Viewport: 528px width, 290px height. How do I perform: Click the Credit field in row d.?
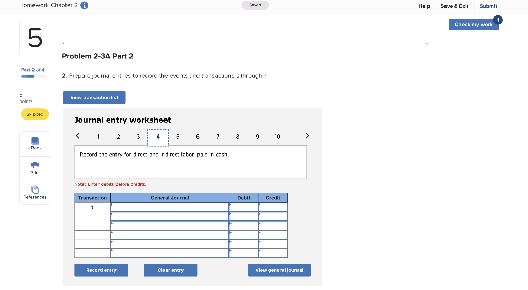(273, 207)
